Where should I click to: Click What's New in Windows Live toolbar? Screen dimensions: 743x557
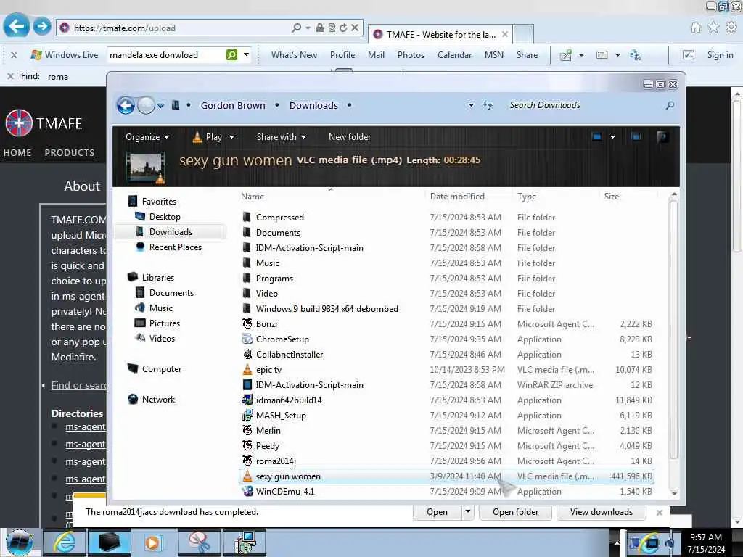[x=294, y=55]
